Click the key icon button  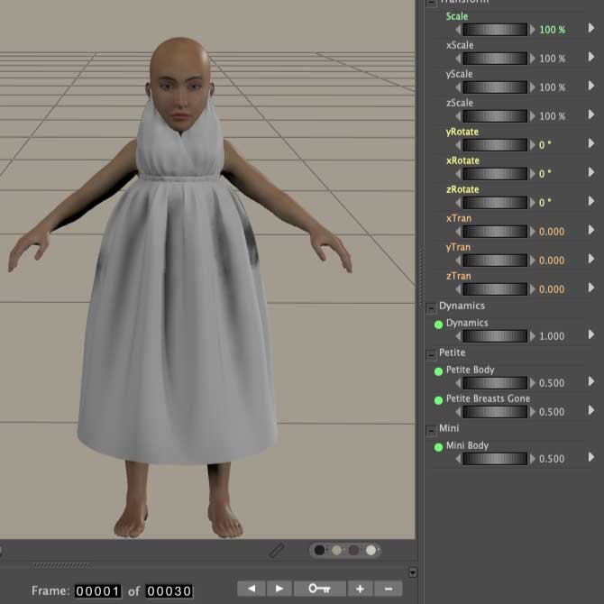click(319, 589)
